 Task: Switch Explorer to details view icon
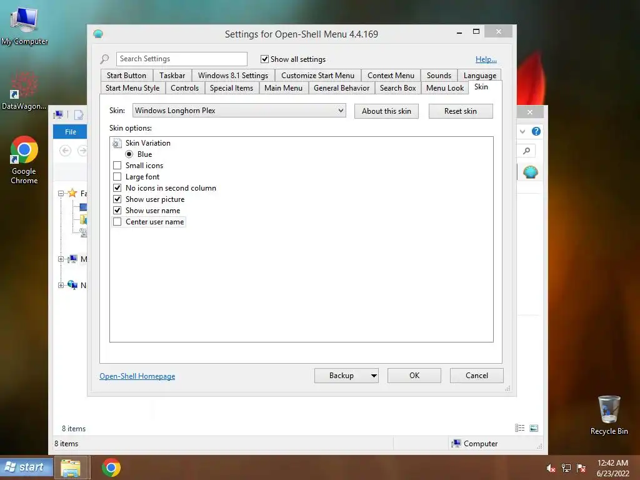[519, 428]
